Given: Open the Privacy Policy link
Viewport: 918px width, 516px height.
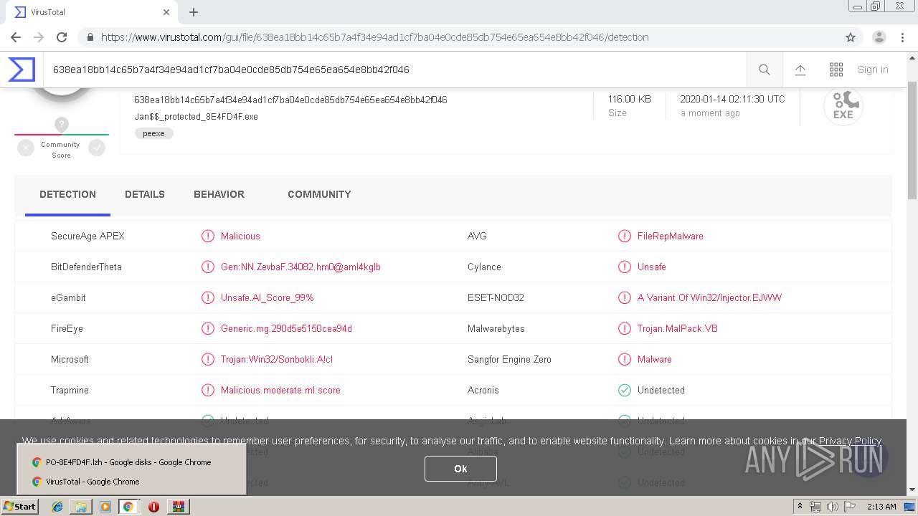Looking at the screenshot, I should point(850,441).
